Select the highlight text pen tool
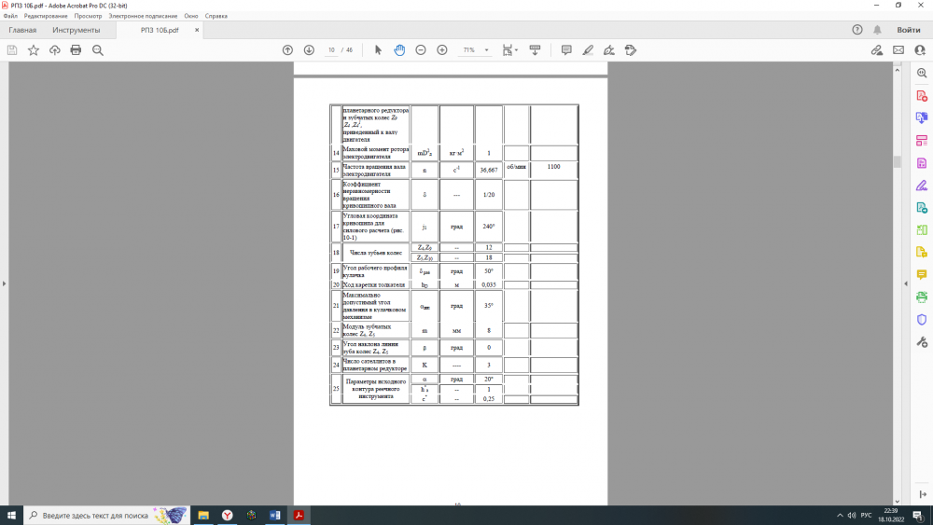Screen dimensions: 933x525 tap(588, 50)
